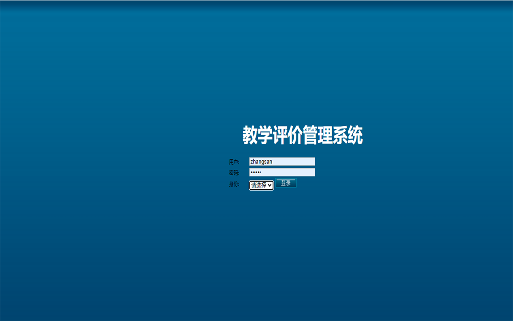Focus the 密码 password input field

tap(282, 172)
